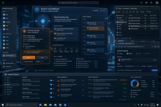Check the FY25 budget review suggestion
Screen dimensions: 161x107
point(55,38)
